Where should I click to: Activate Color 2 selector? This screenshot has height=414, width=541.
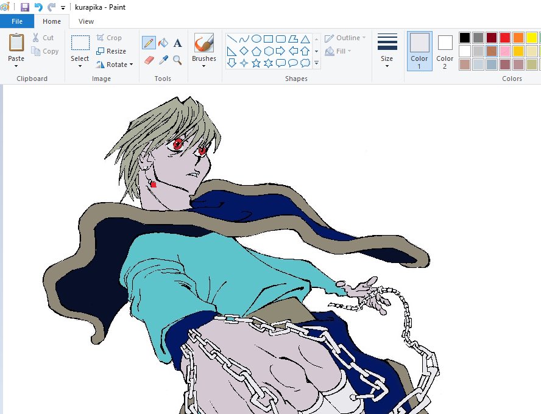(445, 51)
